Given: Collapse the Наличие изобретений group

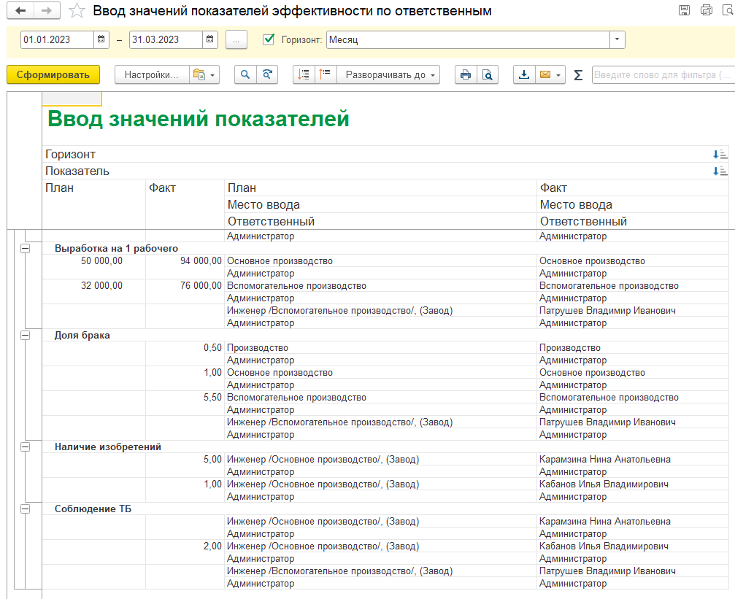Looking at the screenshot, I should point(26,447).
